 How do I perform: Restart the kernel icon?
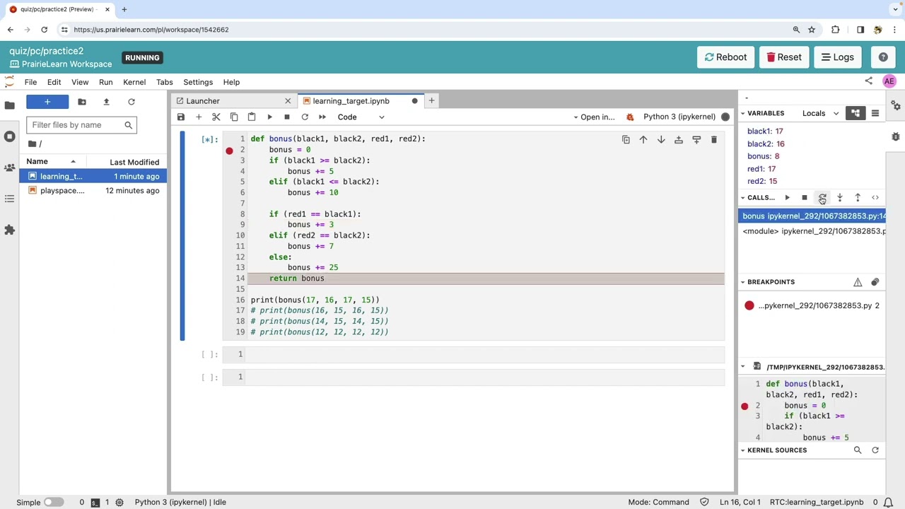click(x=305, y=117)
